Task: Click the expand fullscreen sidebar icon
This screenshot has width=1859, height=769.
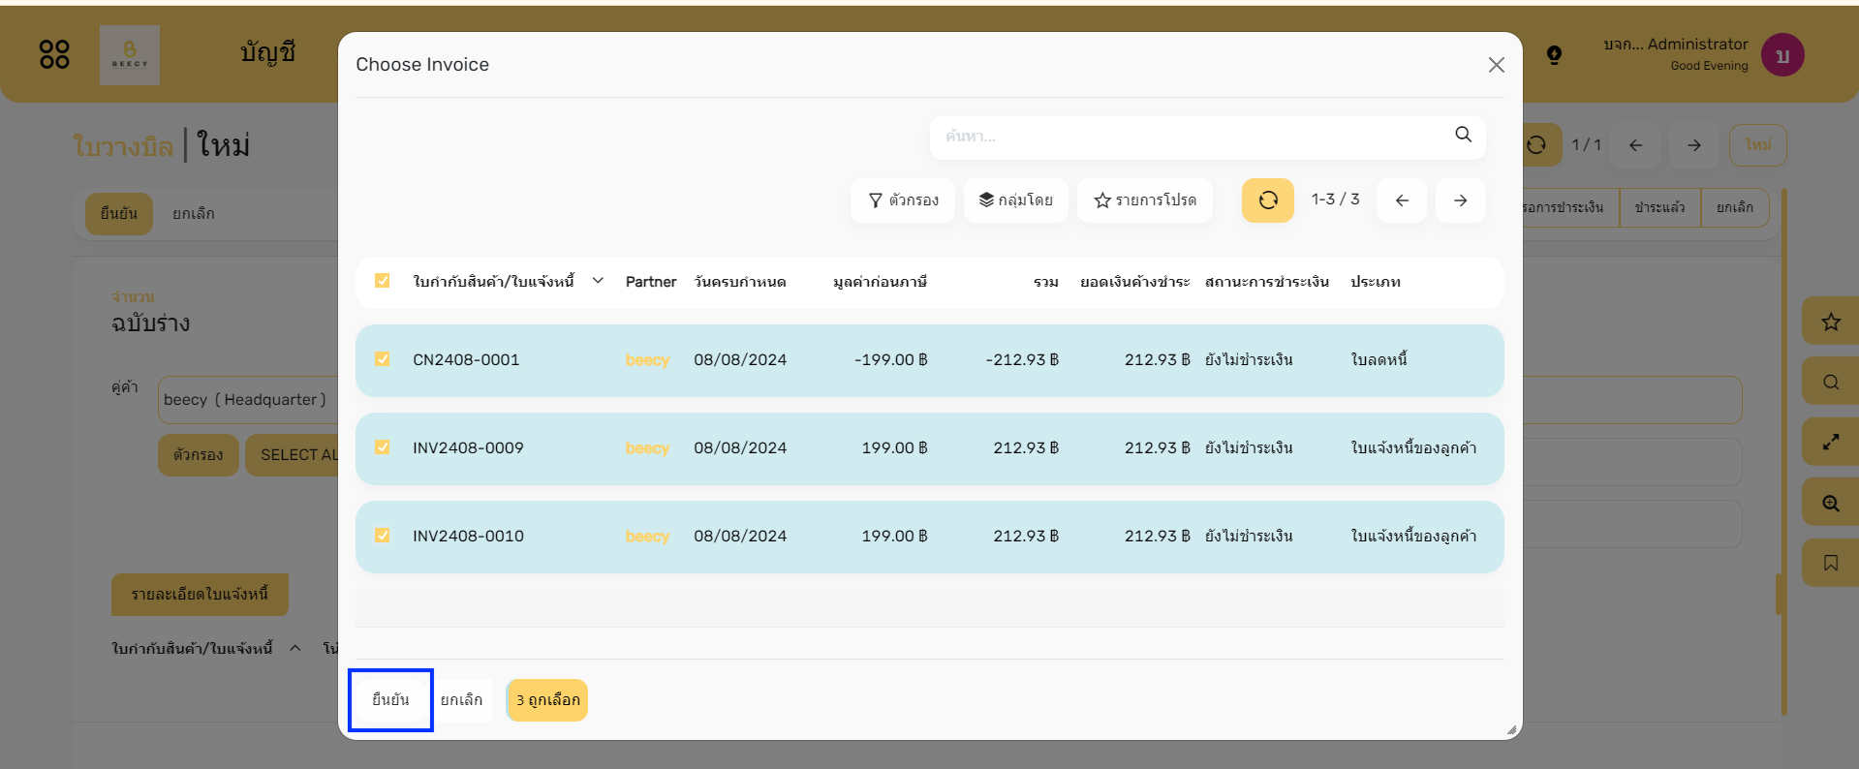Action: [x=1831, y=443]
